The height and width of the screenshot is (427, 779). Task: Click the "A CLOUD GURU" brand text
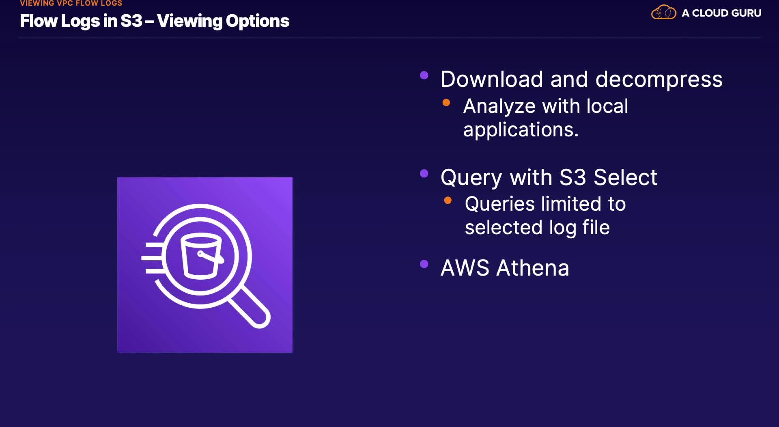tap(721, 13)
